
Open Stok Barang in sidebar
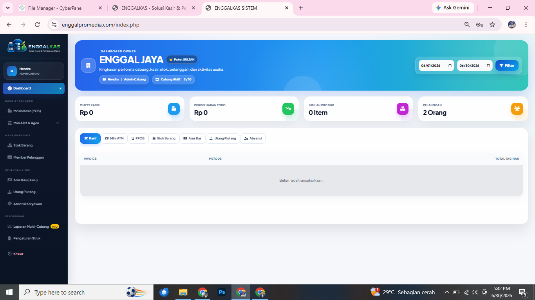tap(34, 145)
